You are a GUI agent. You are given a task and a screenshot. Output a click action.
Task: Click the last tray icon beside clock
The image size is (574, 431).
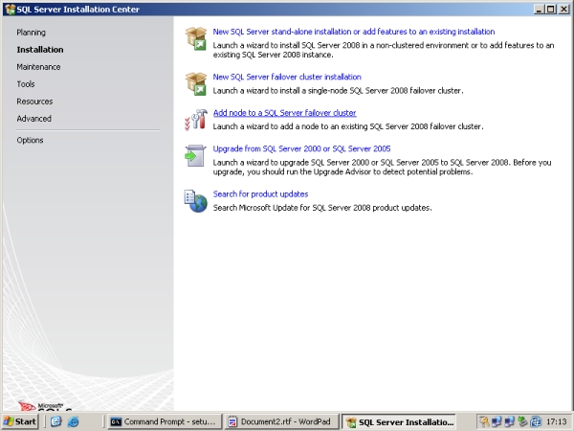[536, 421]
